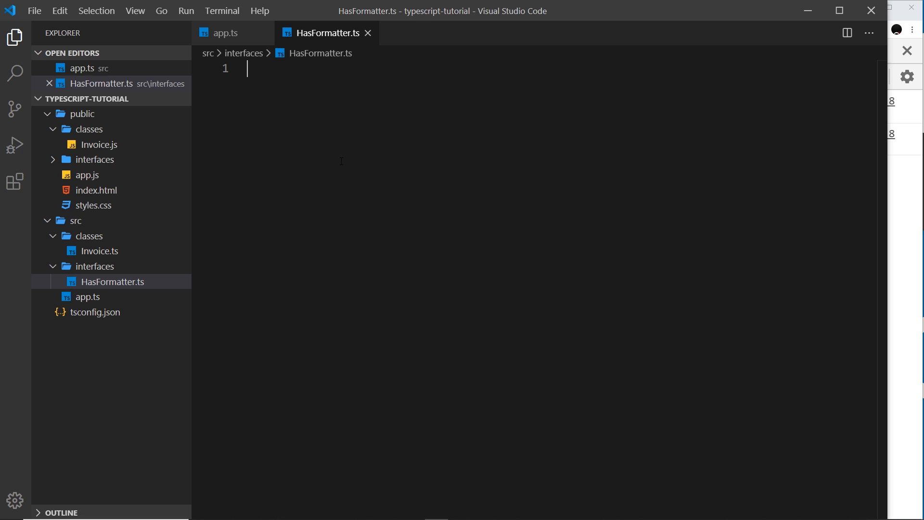The width and height of the screenshot is (924, 520).
Task: Click the X close icon in right-side window panel
Action: click(907, 51)
